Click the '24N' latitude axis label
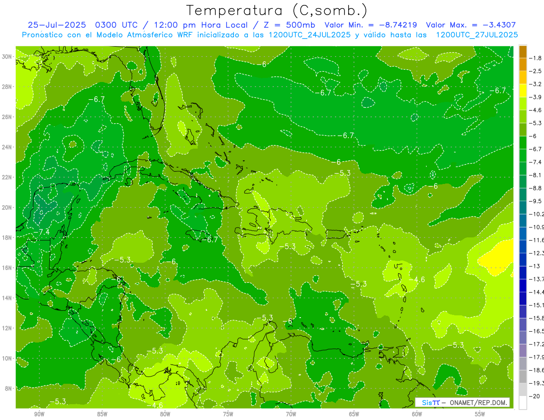 (x=7, y=147)
